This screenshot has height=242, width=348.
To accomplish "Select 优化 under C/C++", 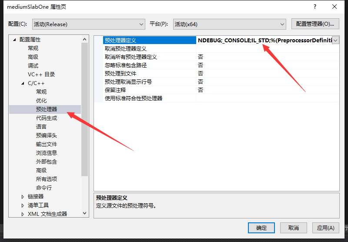I will pyautogui.click(x=41, y=101).
